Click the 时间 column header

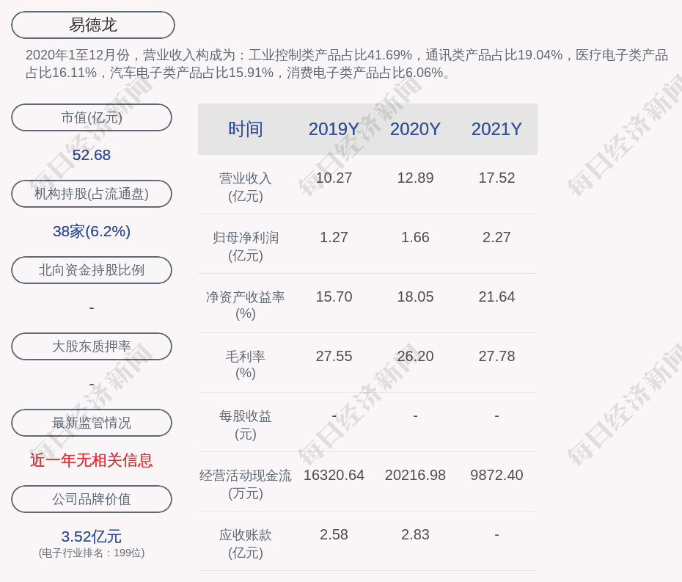[246, 129]
